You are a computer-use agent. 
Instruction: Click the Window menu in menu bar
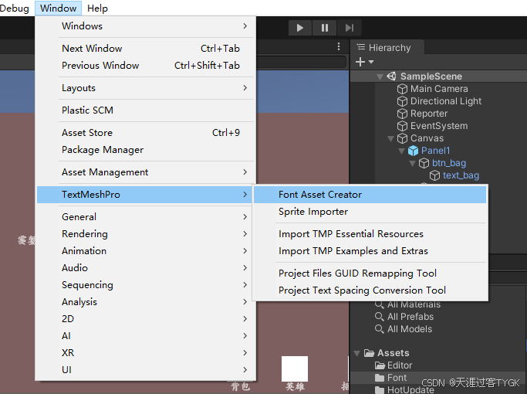point(58,8)
